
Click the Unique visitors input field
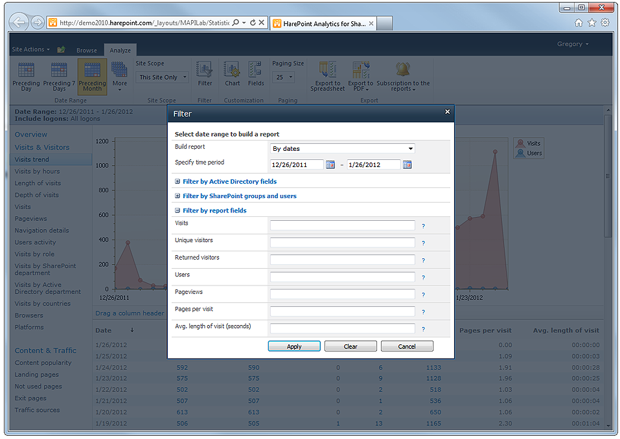[342, 243]
